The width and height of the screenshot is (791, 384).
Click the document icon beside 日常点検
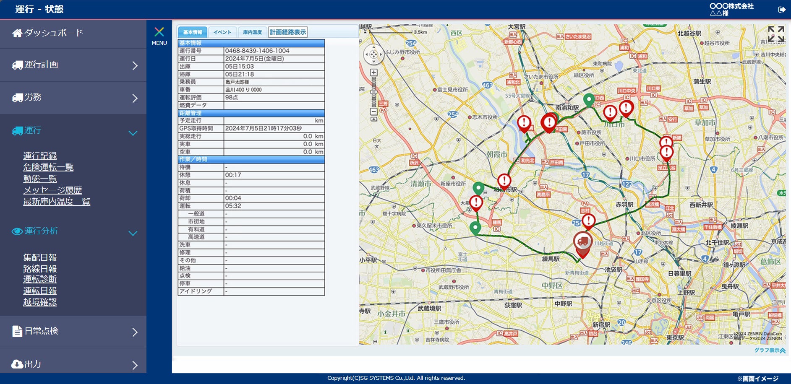point(17,331)
